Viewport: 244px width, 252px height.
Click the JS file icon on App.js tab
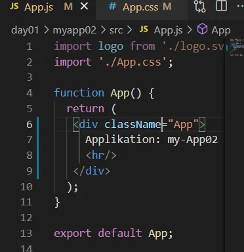click(14, 6)
